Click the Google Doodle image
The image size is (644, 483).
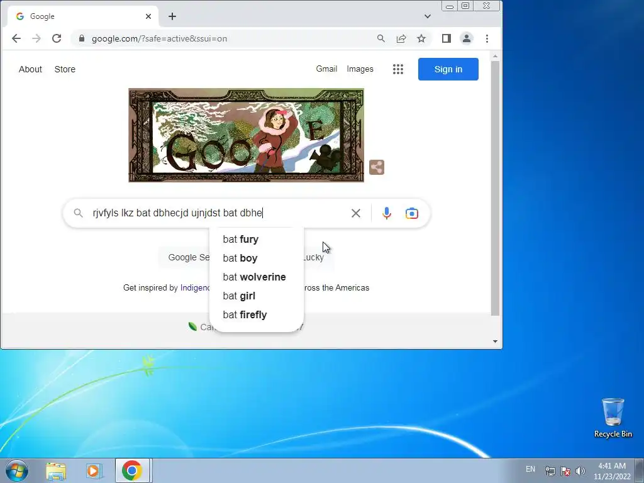[x=246, y=135]
